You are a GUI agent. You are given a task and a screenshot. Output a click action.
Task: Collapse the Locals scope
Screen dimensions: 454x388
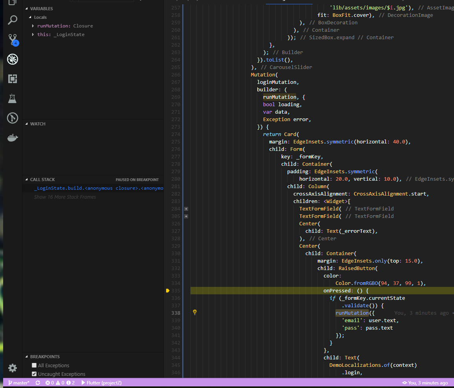click(x=30, y=17)
